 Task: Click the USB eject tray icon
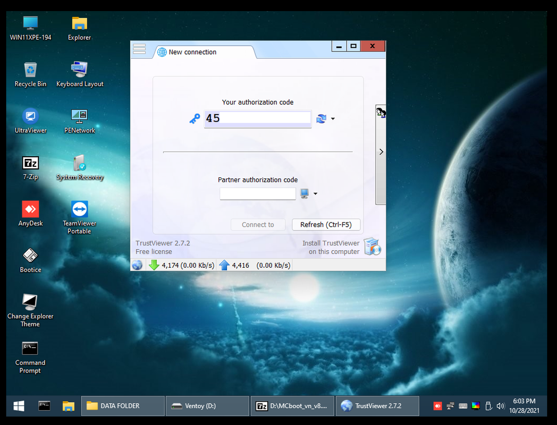coord(488,406)
